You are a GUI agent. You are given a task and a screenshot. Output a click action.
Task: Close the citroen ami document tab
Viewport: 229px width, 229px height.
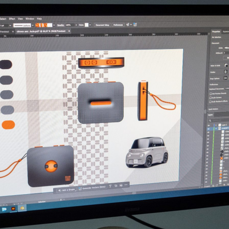point(69,31)
